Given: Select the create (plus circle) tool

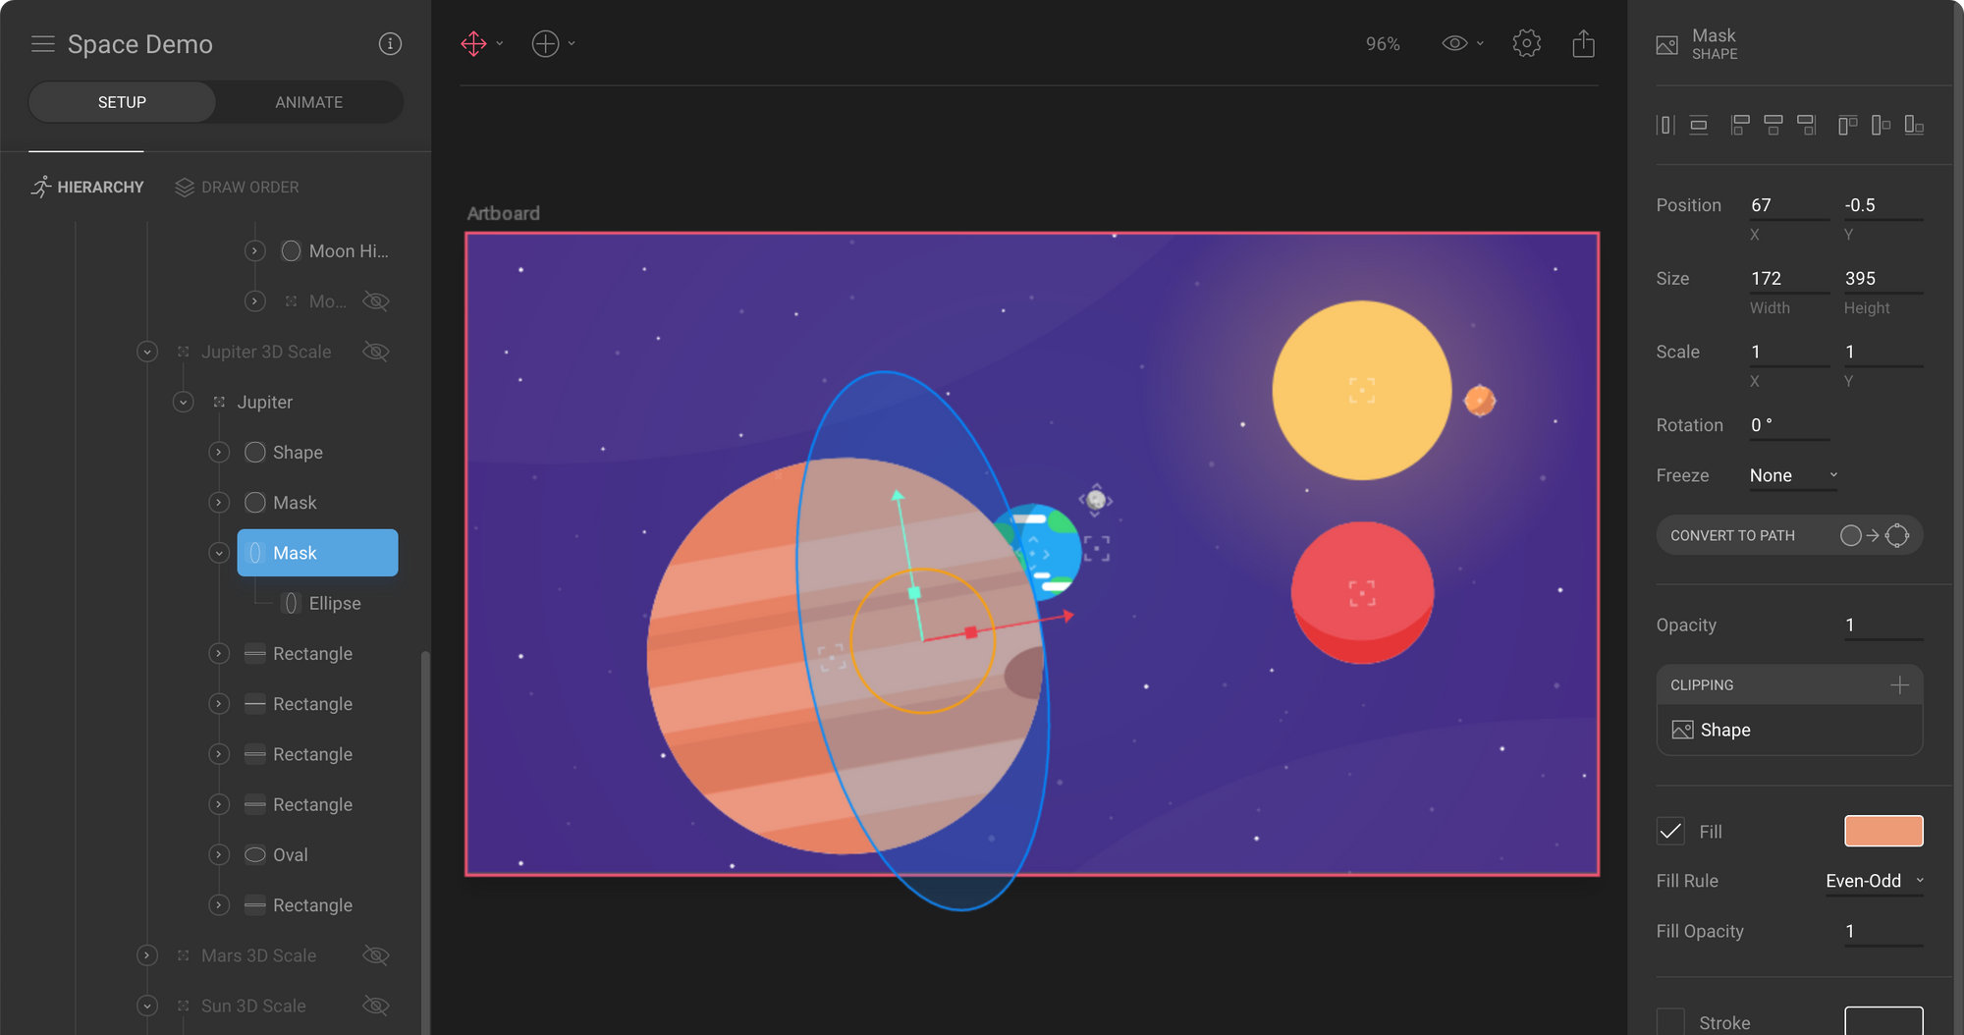Looking at the screenshot, I should coord(545,44).
